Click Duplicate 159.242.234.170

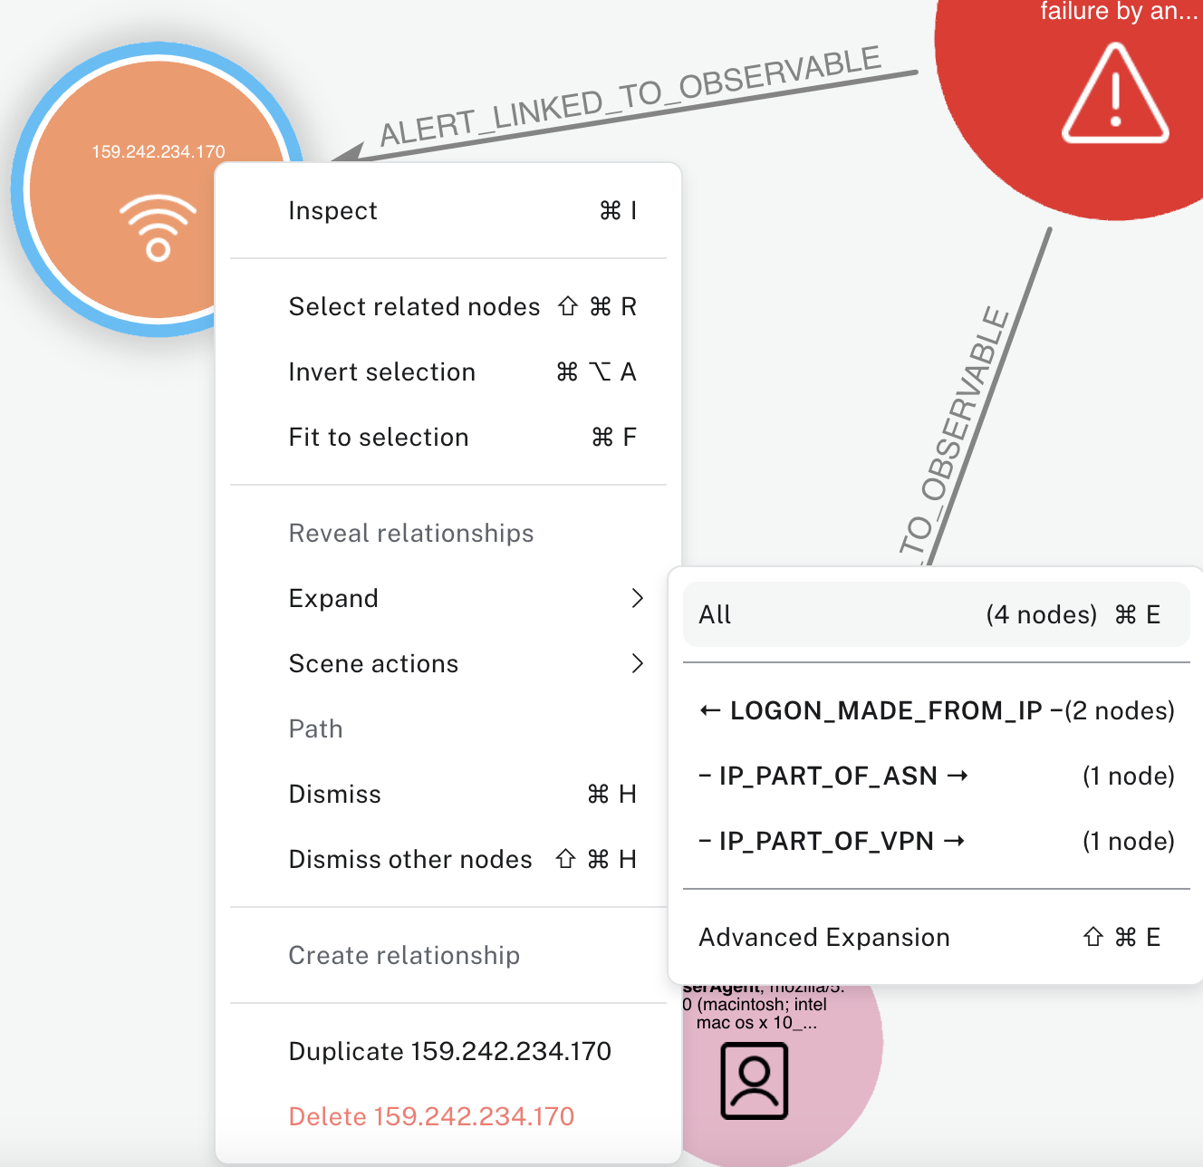click(x=450, y=1051)
